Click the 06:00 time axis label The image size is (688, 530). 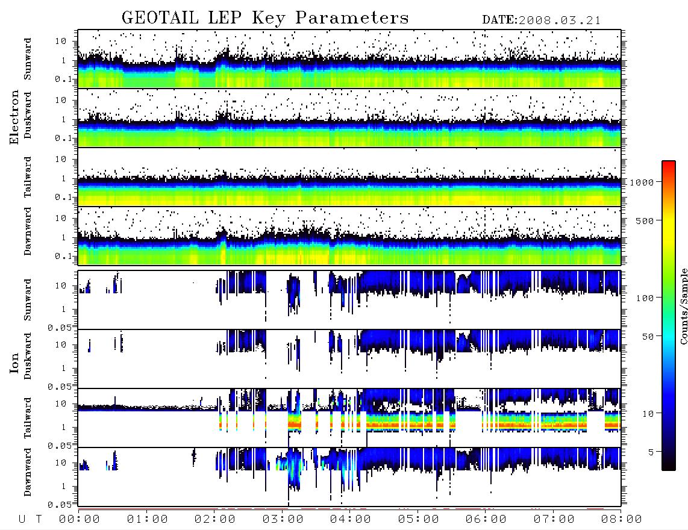point(486,519)
